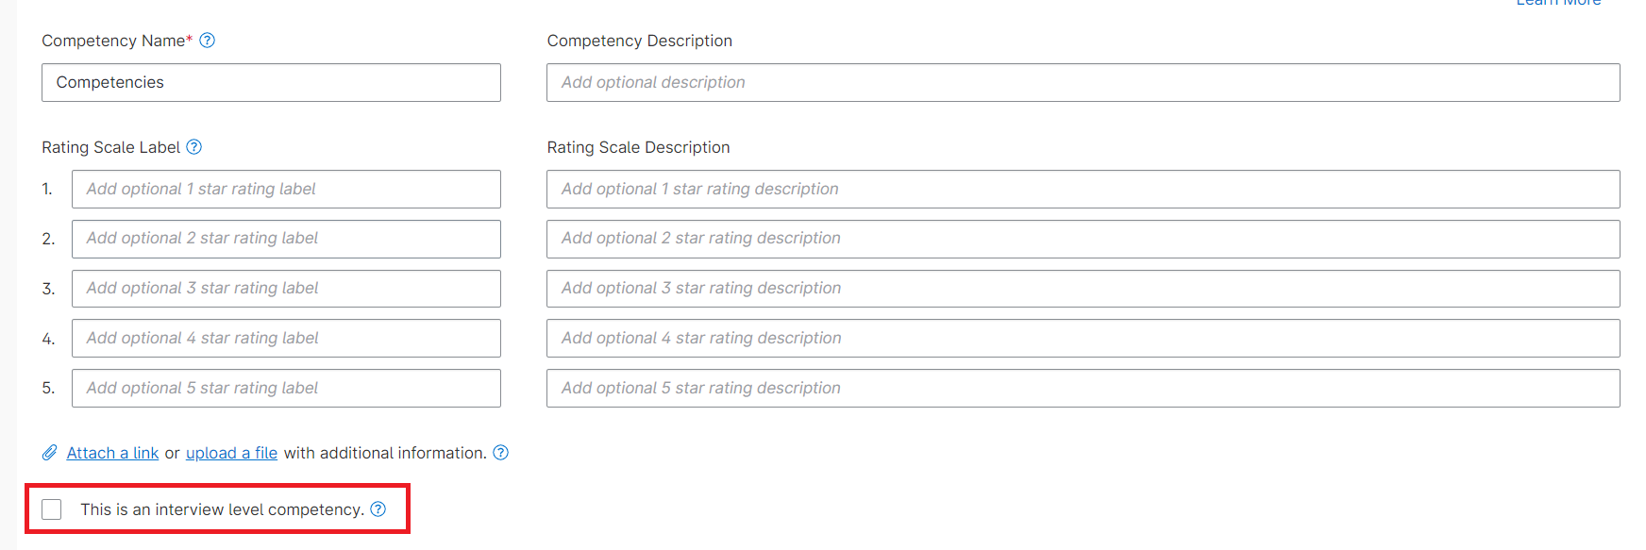The image size is (1646, 550).
Task: Click the 5 star rating label box
Action: pos(286,389)
